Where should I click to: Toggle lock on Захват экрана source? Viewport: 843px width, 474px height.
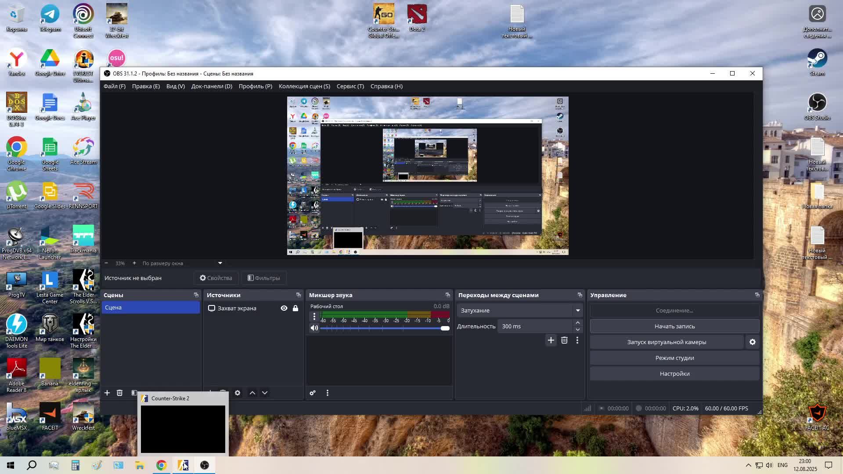click(x=295, y=308)
